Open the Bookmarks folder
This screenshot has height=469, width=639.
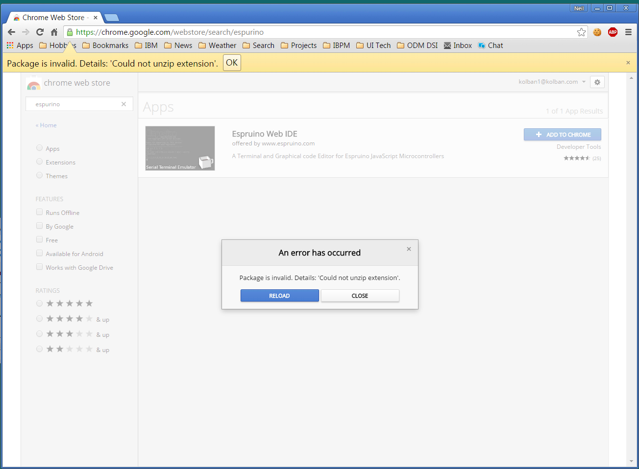click(105, 46)
